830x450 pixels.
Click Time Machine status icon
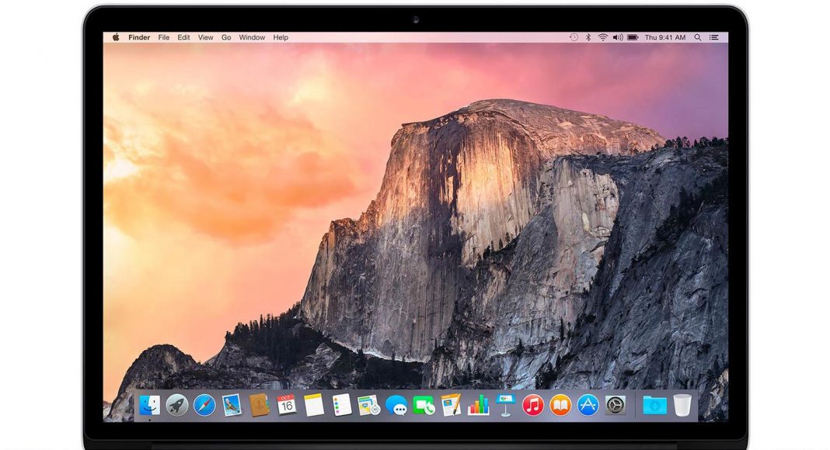[574, 37]
